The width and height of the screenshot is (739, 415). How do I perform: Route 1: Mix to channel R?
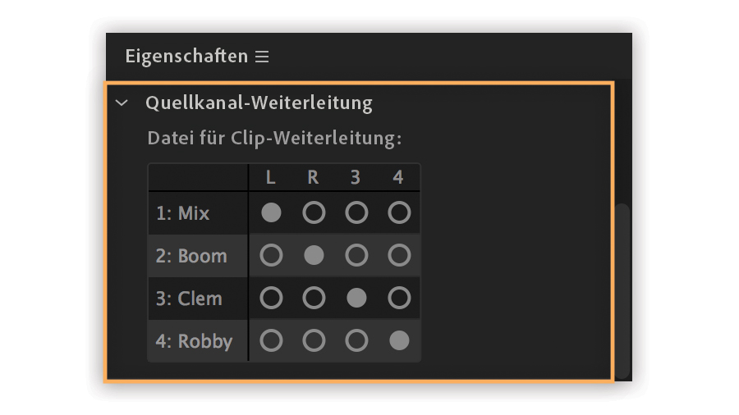tap(314, 213)
